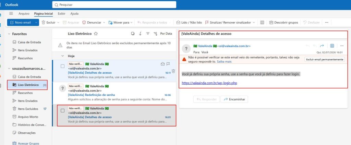Click the jump-to arrow icon in list header
The width and height of the screenshot is (351, 145).
(x=140, y=34)
